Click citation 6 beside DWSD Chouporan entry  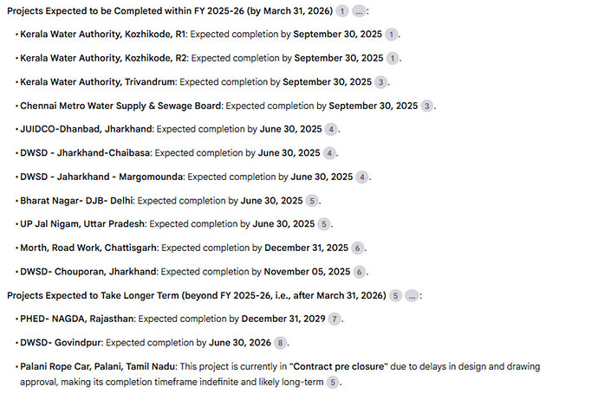pyautogui.click(x=360, y=272)
